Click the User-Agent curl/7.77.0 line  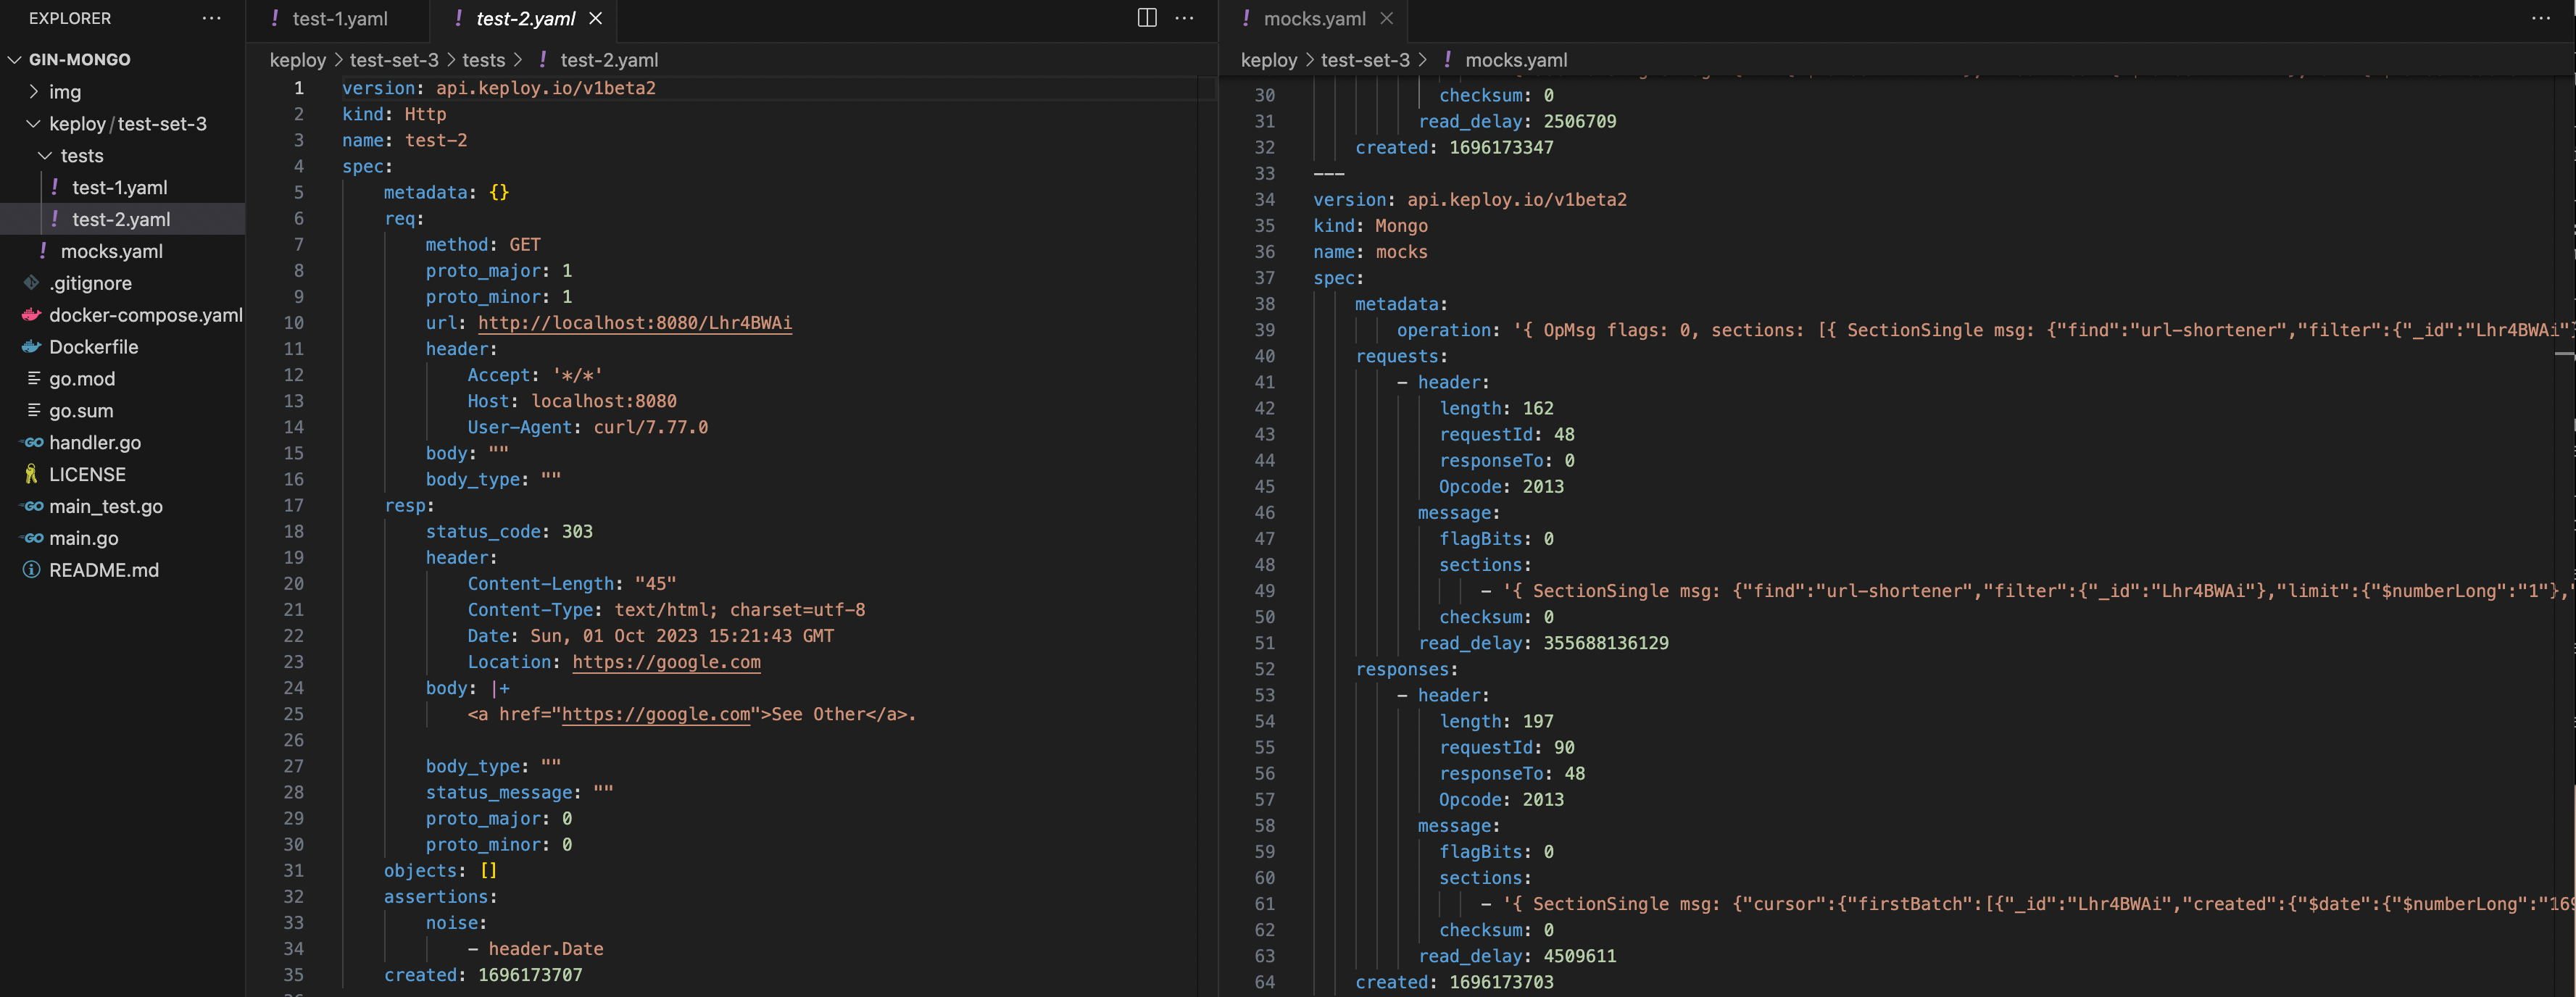coord(588,427)
